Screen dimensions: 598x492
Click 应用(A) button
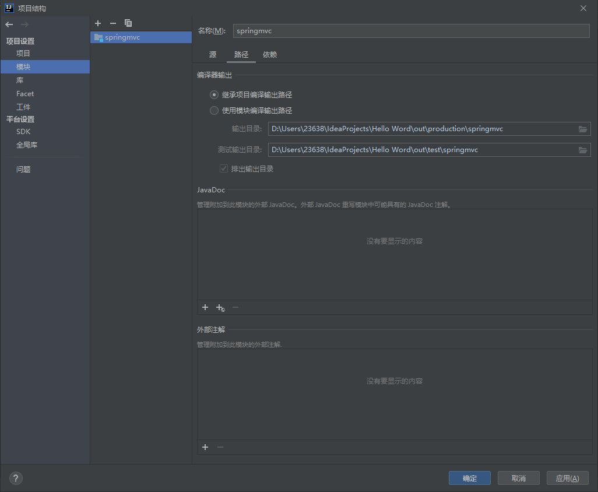tap(567, 478)
